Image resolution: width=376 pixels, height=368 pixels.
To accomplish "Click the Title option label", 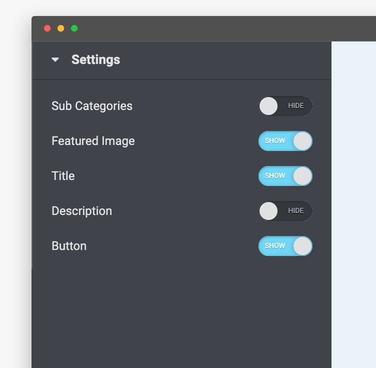I will click(x=63, y=176).
